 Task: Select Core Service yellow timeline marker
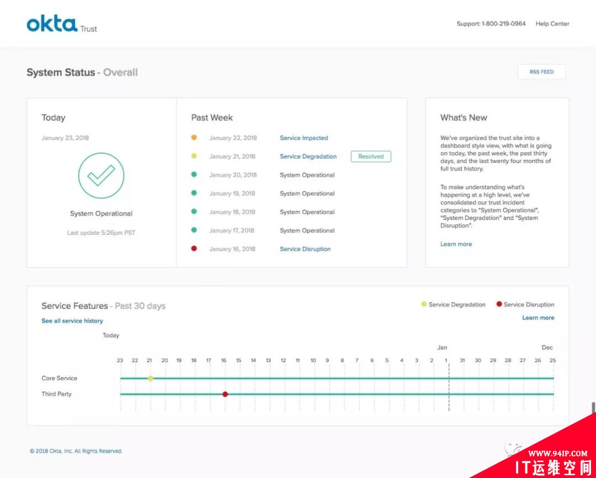[x=150, y=378]
